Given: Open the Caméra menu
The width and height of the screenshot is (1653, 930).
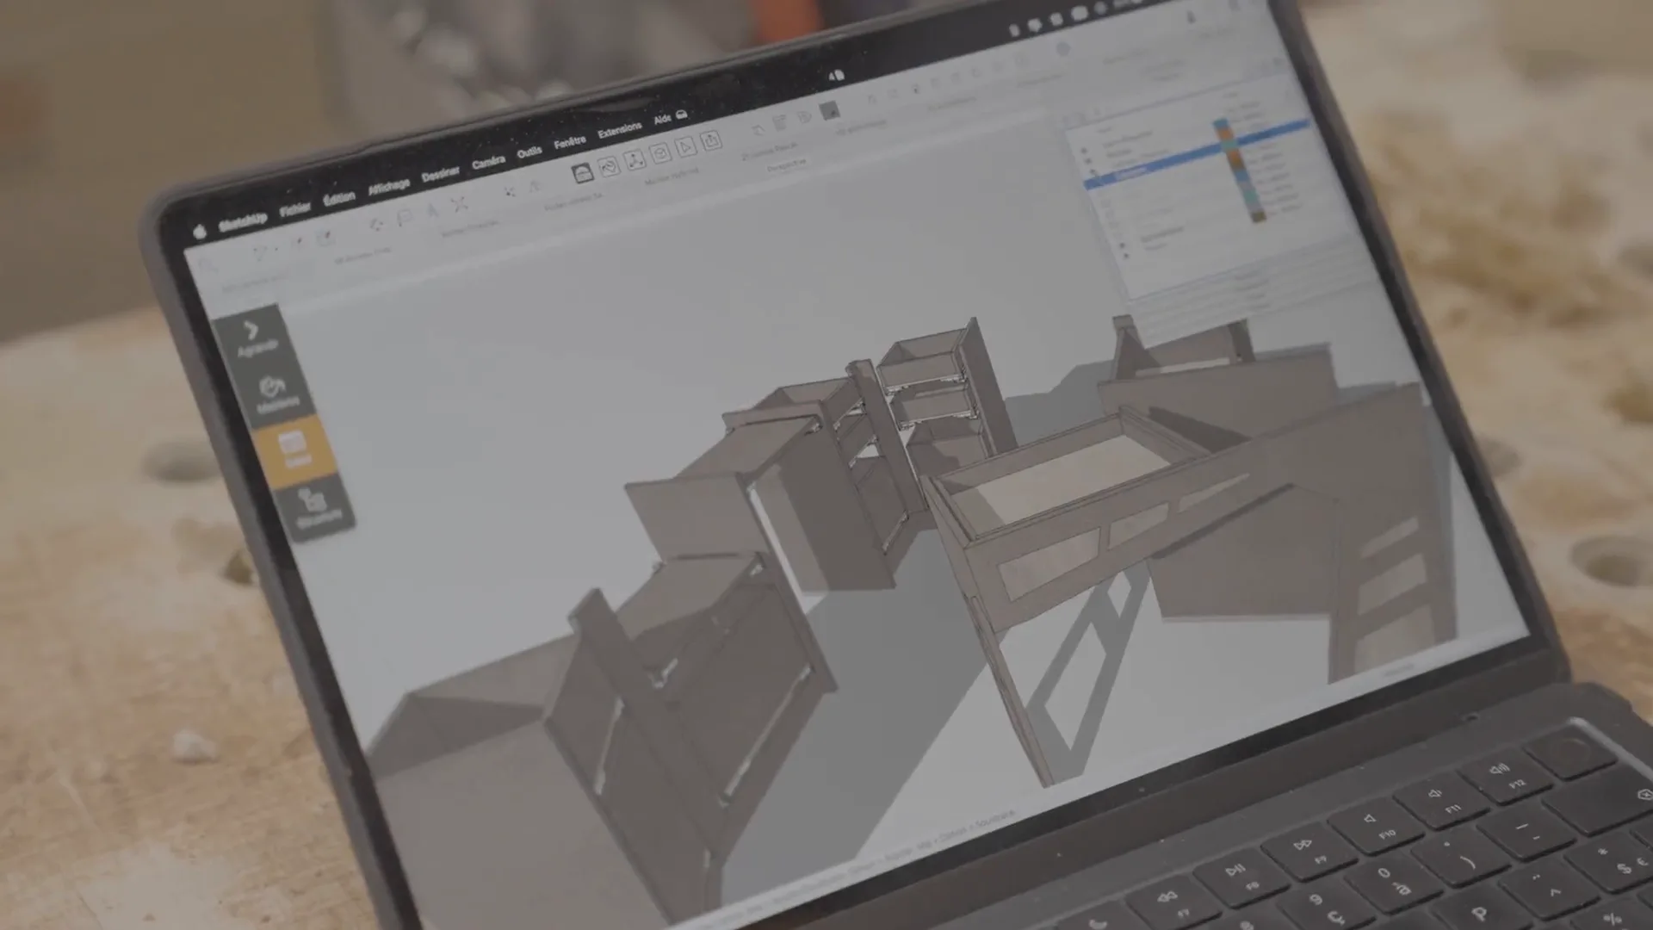Looking at the screenshot, I should 488,162.
